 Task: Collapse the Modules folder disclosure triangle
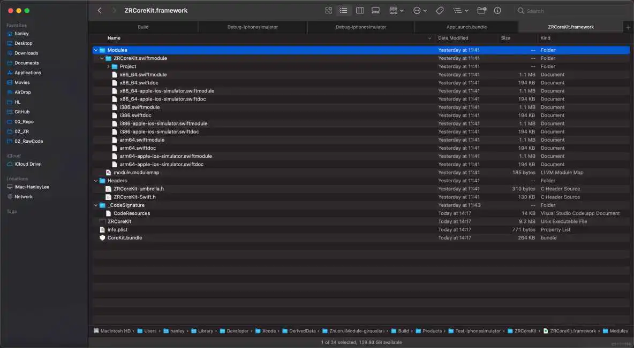[96, 50]
